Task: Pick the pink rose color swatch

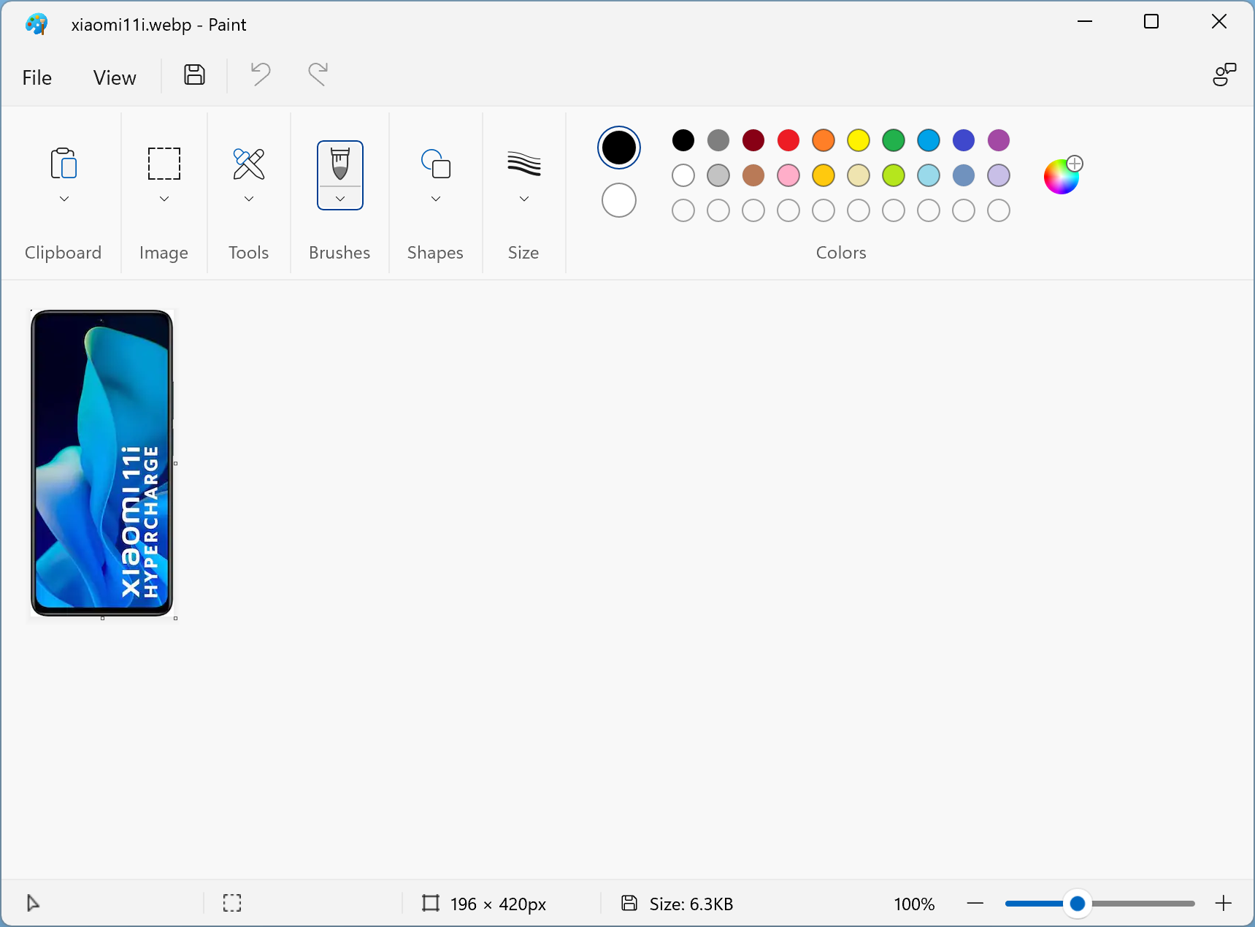Action: click(x=788, y=175)
